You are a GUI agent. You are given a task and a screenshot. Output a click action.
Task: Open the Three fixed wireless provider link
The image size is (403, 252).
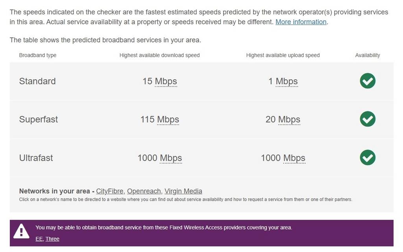pos(53,239)
